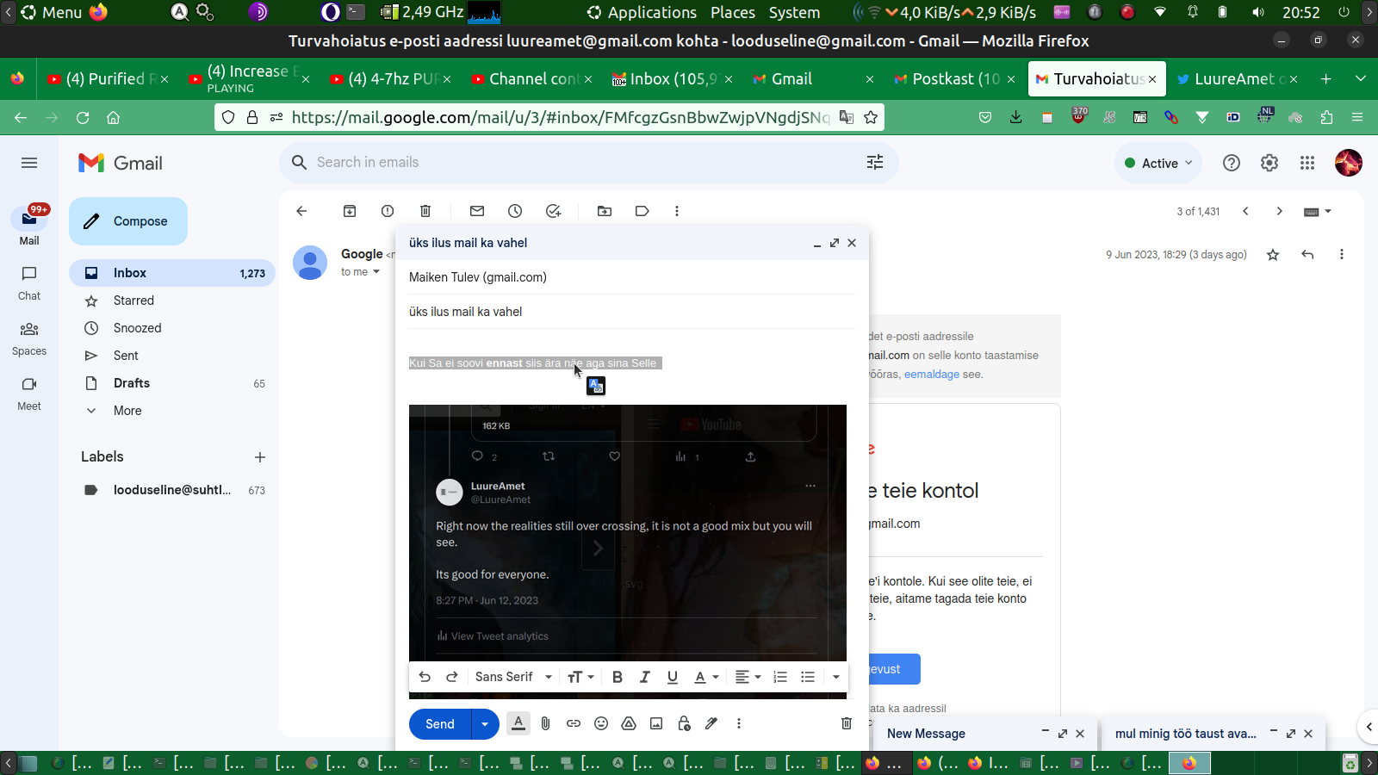Image resolution: width=1378 pixels, height=775 pixels.
Task: Toggle italic formatting in compose
Action: tap(645, 677)
